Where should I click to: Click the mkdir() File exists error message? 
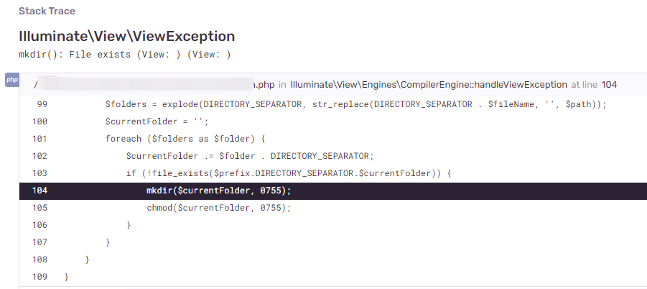(x=124, y=55)
